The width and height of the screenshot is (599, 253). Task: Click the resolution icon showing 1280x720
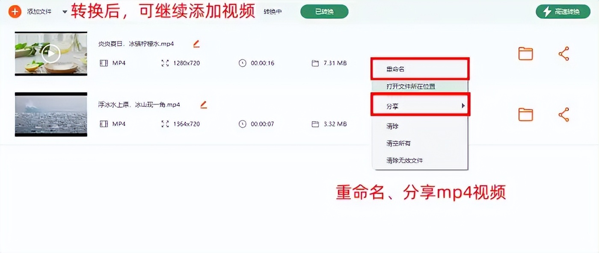[164, 63]
